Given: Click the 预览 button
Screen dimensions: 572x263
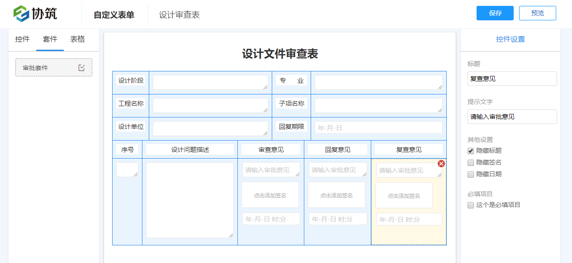Looking at the screenshot, I should pyautogui.click(x=537, y=13).
